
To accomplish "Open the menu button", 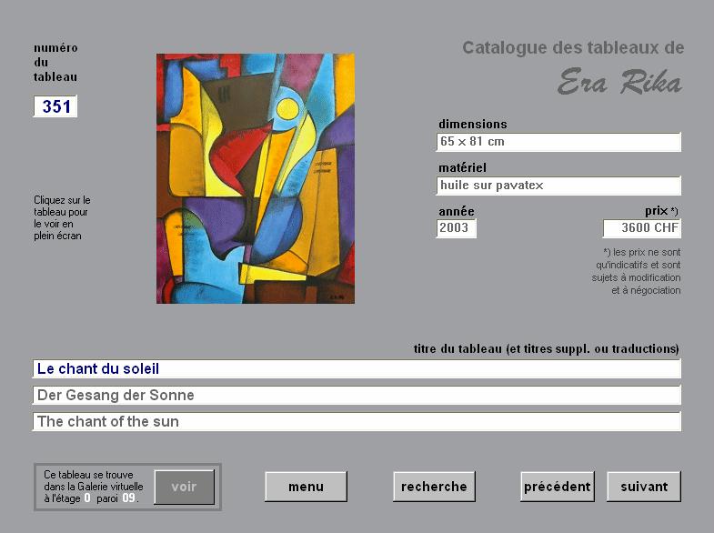I will [306, 487].
